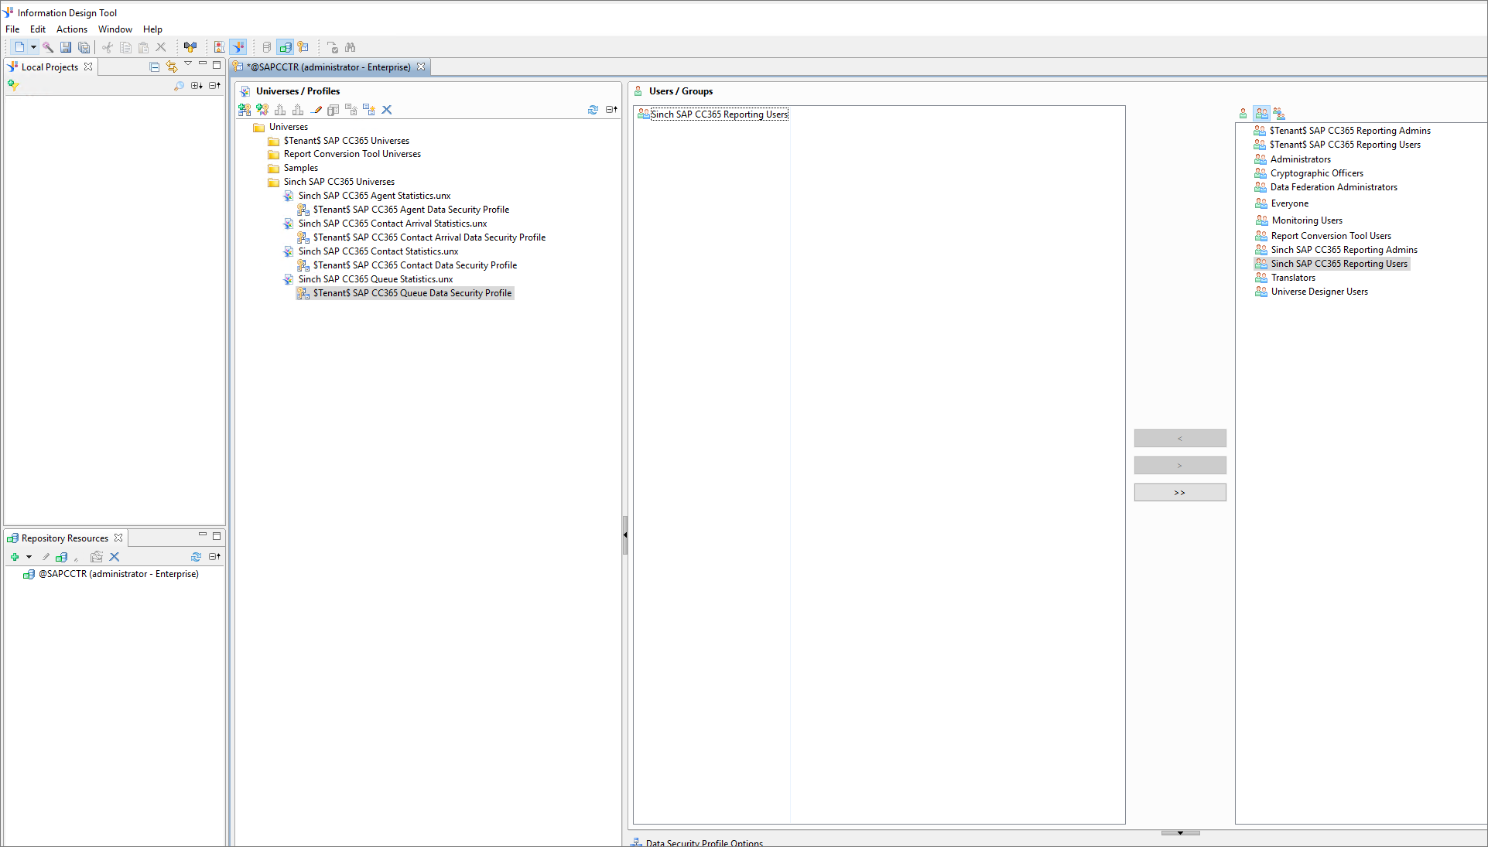Toggle Show Users and Groups hierarchy icon
The height and width of the screenshot is (847, 1488).
click(x=1279, y=114)
